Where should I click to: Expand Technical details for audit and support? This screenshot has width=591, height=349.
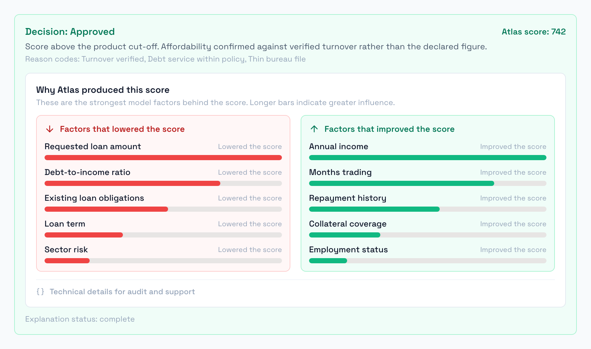115,292
